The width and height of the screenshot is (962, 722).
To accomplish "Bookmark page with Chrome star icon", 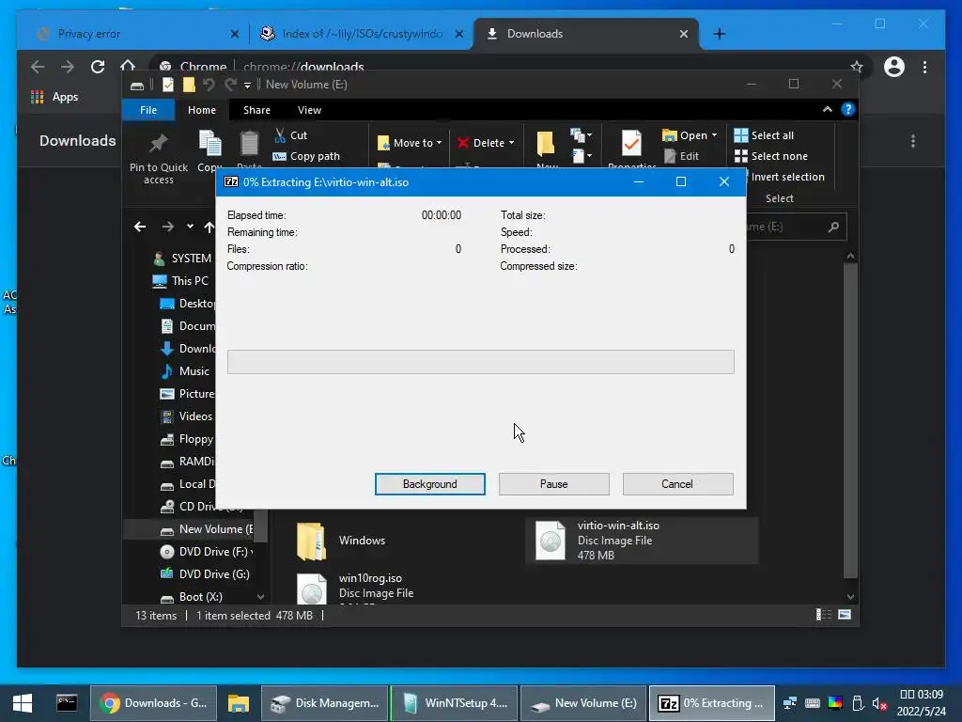I will (857, 67).
